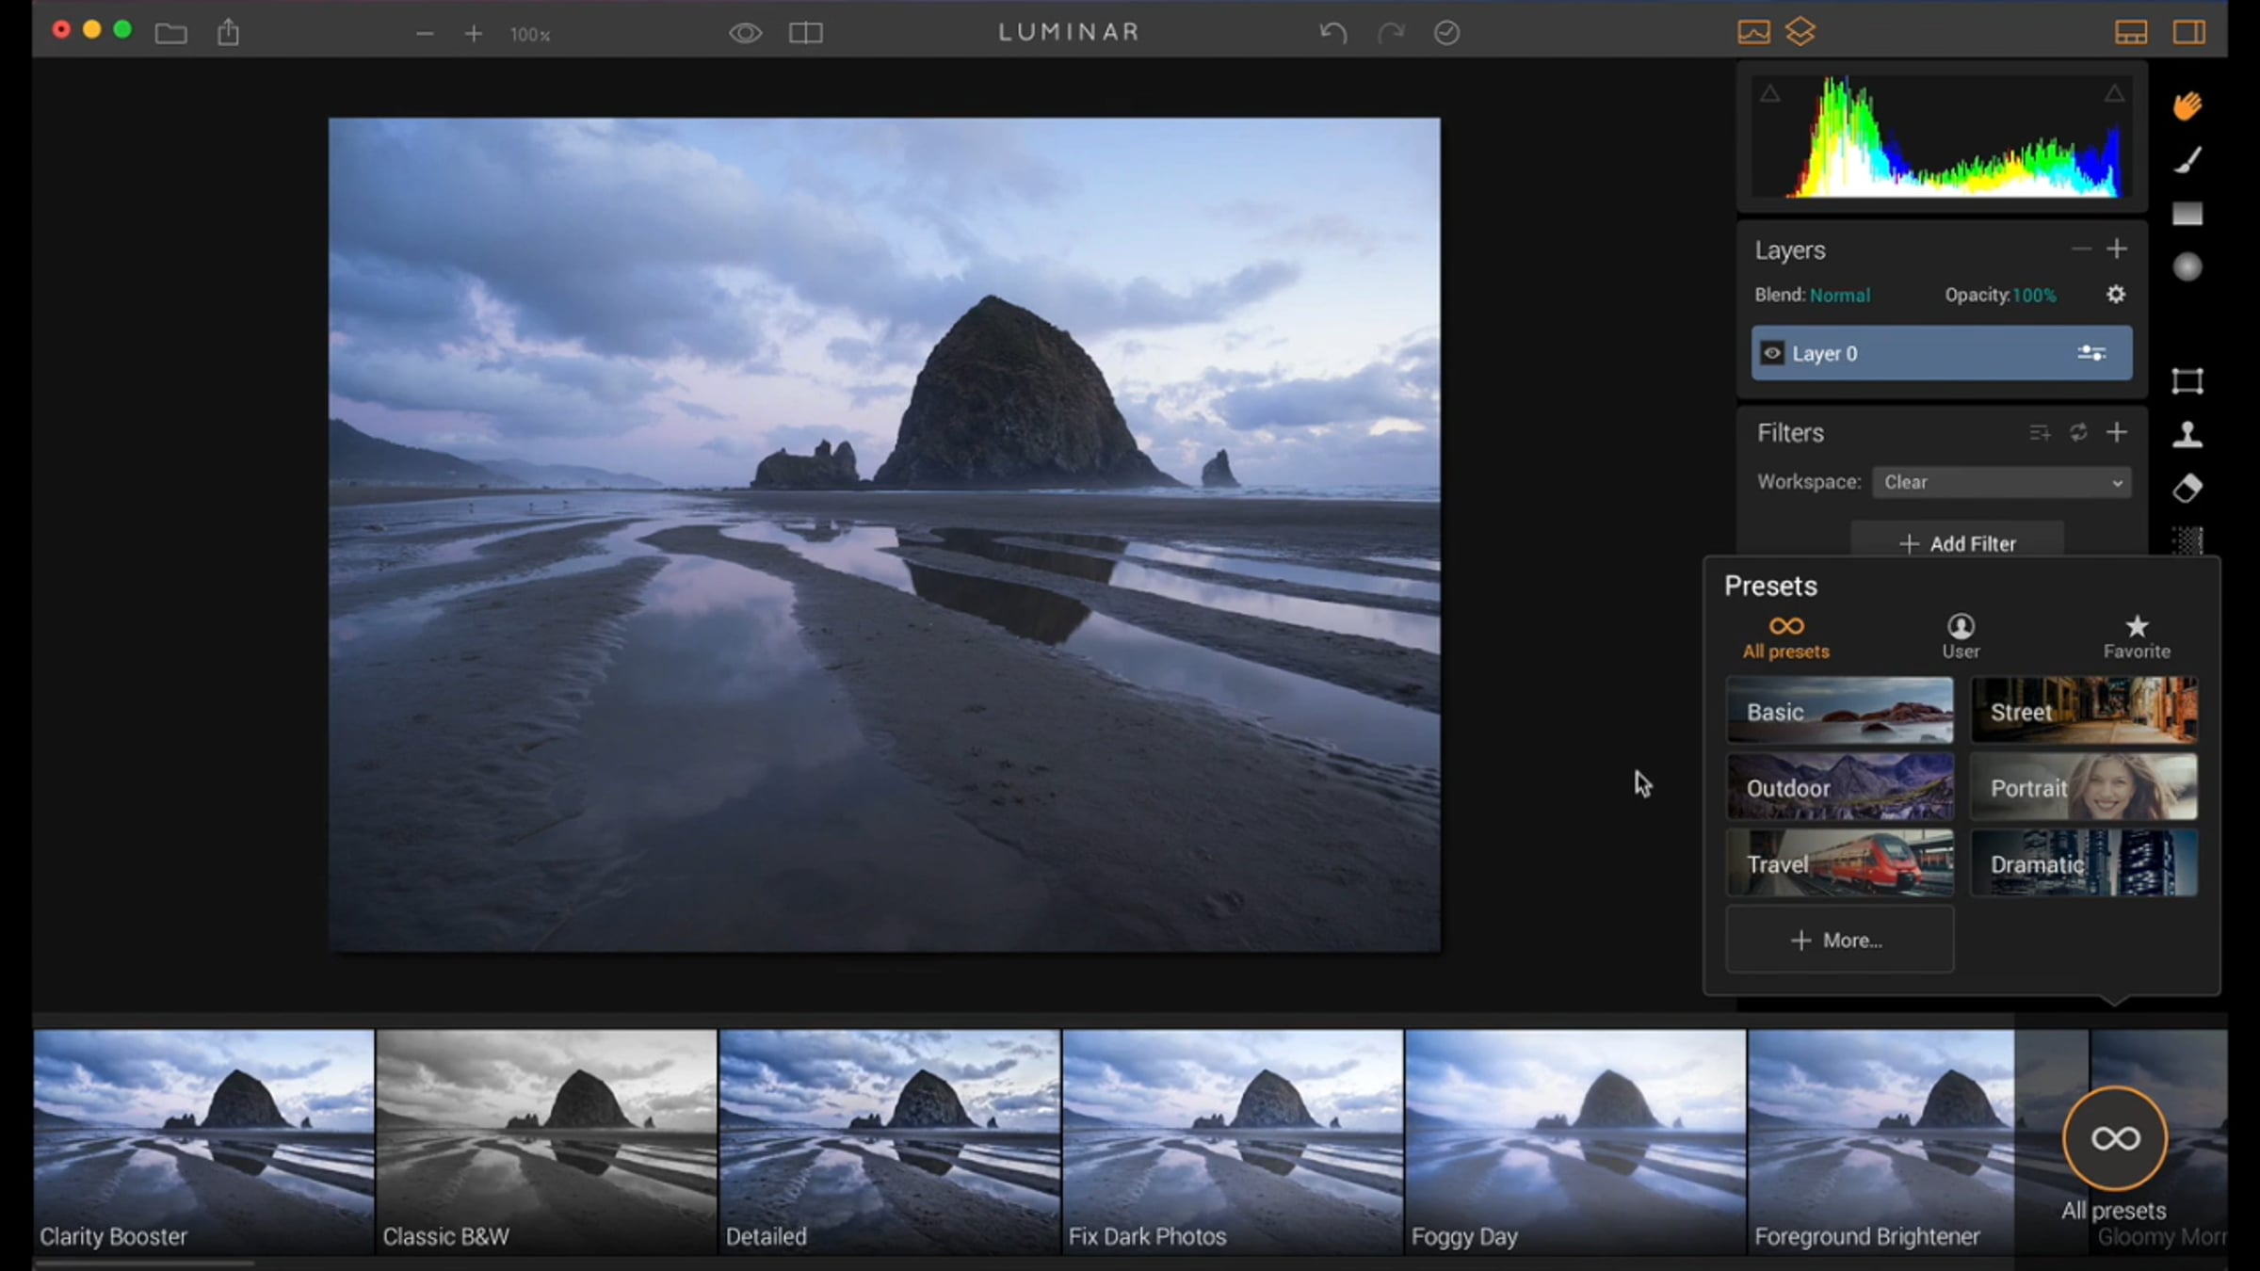The image size is (2260, 1271).
Task: Pick the eraser tool
Action: pos(2187,488)
